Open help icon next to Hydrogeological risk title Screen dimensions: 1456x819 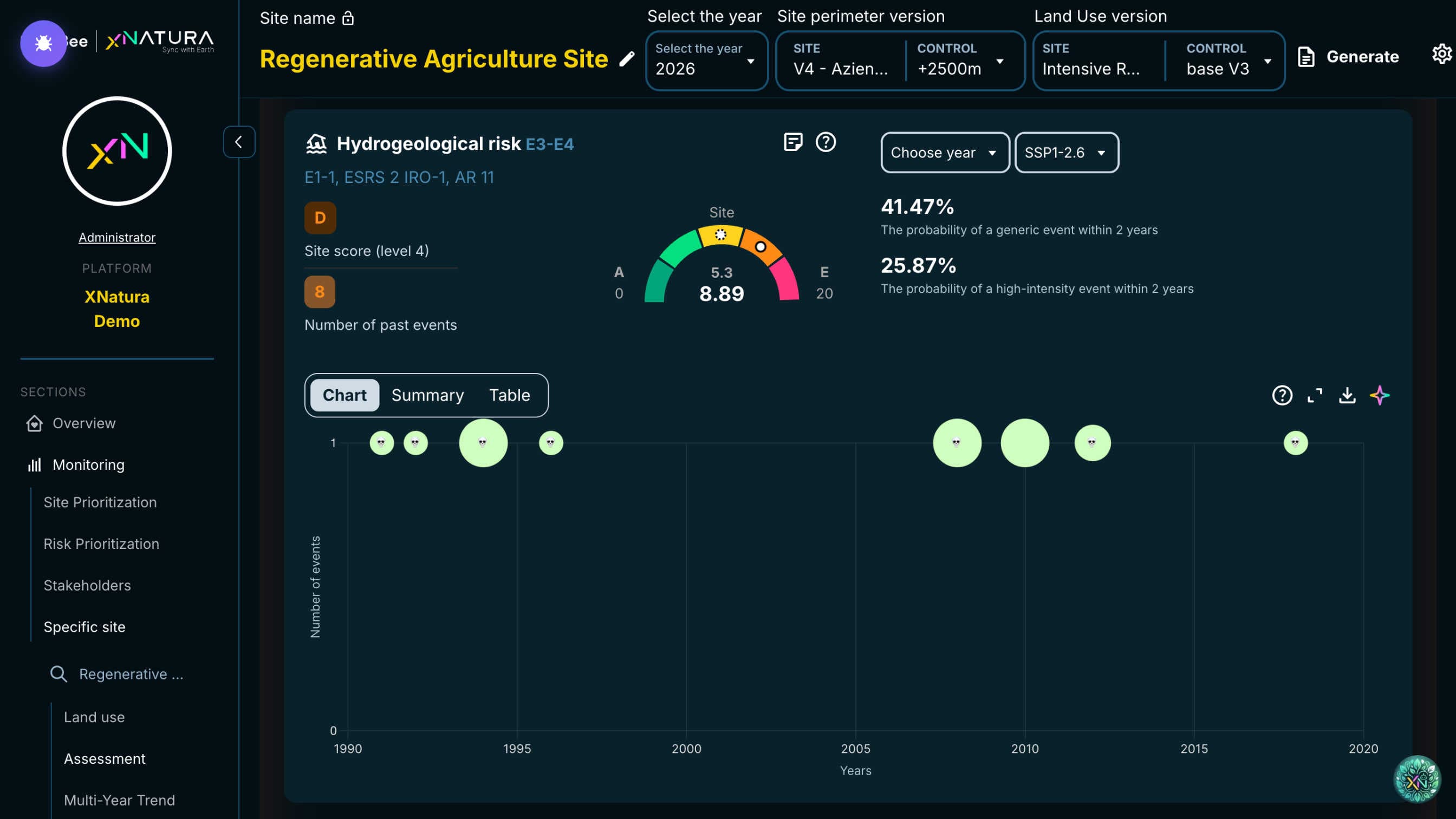point(825,142)
